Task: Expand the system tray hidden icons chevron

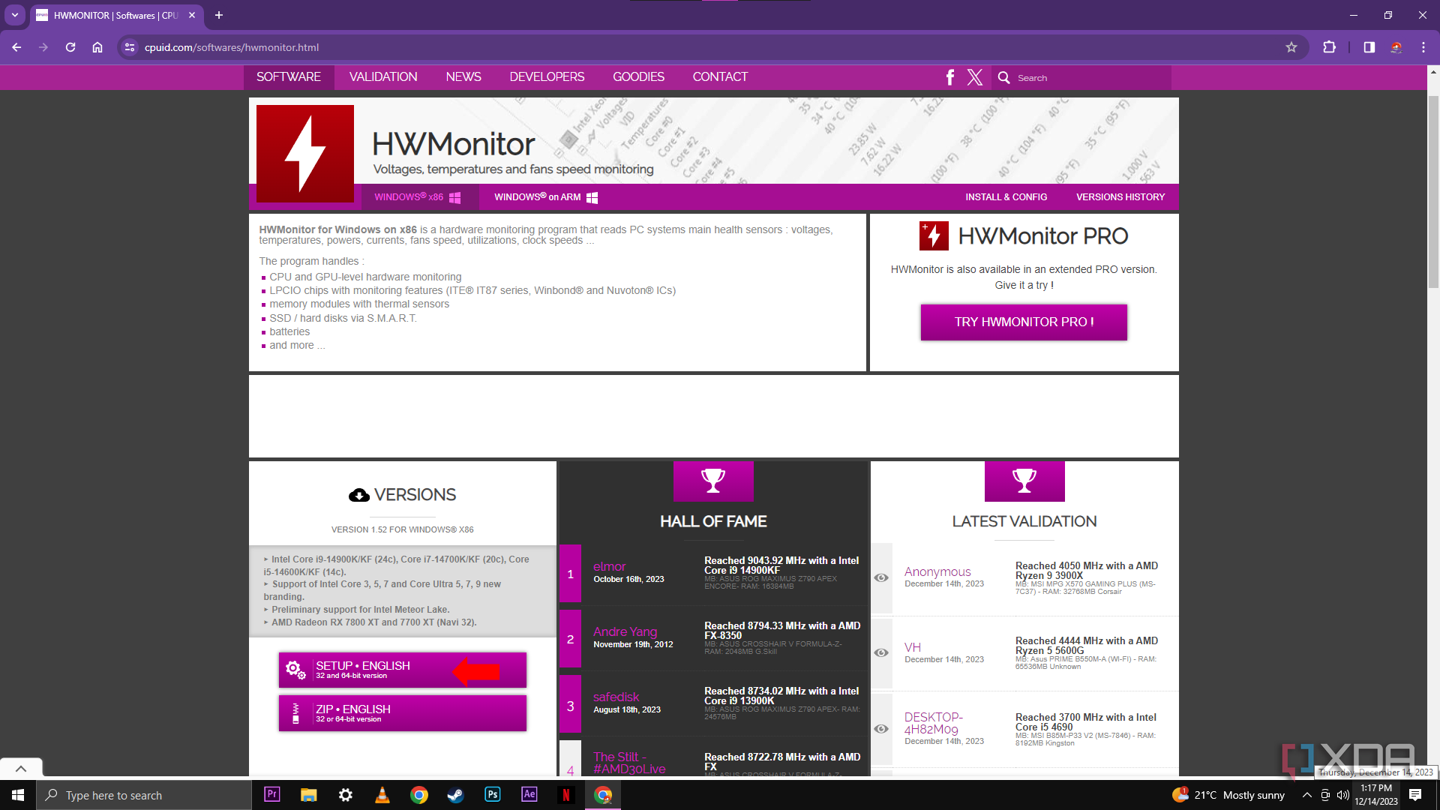Action: (1307, 795)
